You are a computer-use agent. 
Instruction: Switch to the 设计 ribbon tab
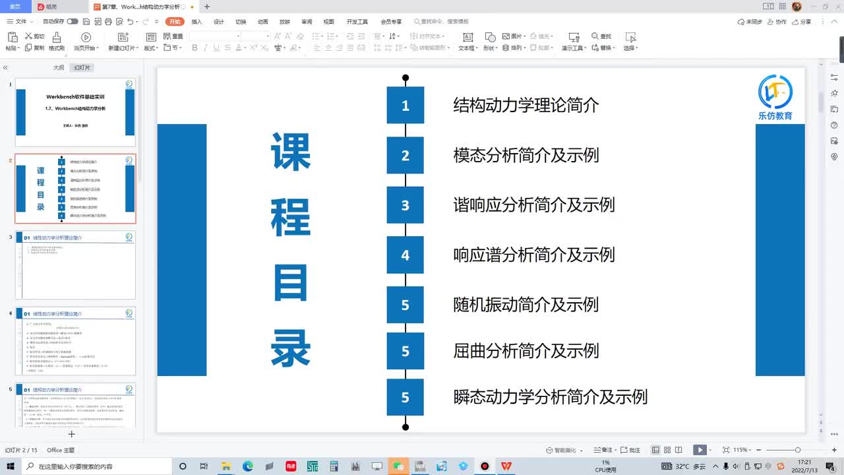[219, 22]
